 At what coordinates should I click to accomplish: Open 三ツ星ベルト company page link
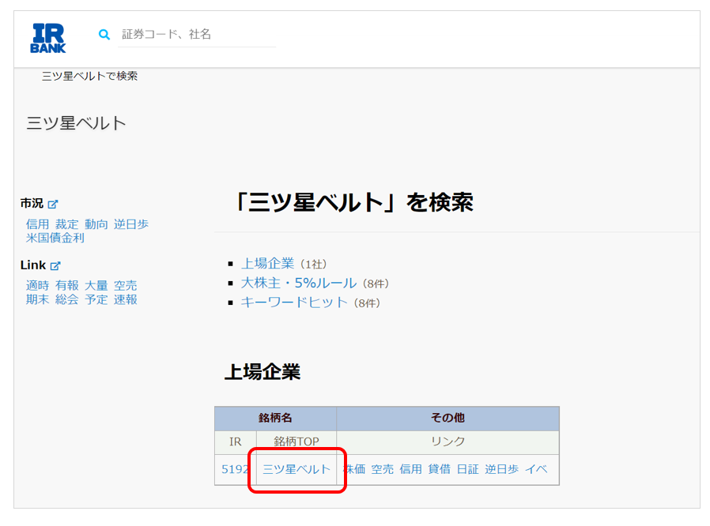tap(296, 469)
